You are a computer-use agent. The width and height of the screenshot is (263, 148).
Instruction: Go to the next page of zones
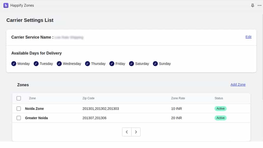(x=136, y=132)
